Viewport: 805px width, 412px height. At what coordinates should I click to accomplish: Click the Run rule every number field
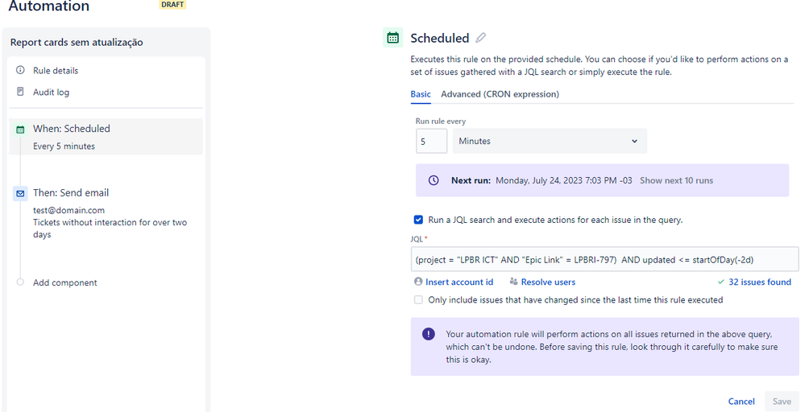[x=431, y=141]
